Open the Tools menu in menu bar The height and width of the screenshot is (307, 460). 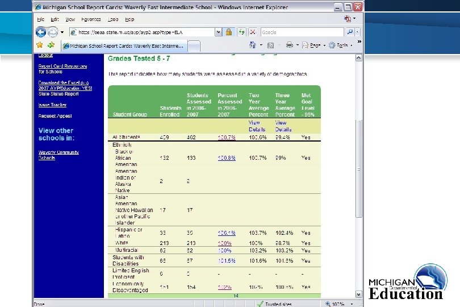click(112, 19)
